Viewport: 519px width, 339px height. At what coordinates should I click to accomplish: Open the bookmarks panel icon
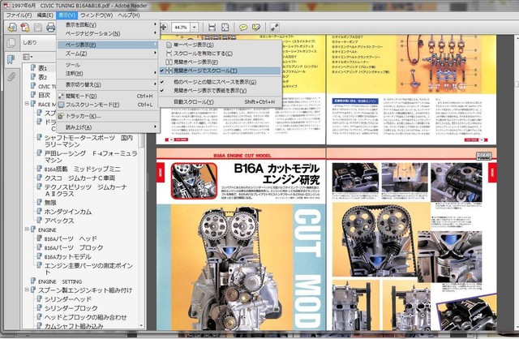pos(11,59)
